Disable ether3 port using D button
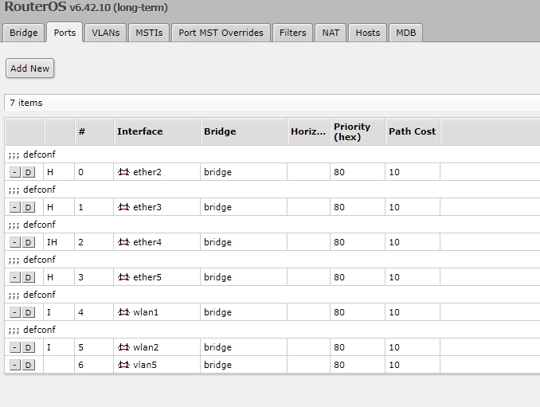 pyautogui.click(x=29, y=207)
